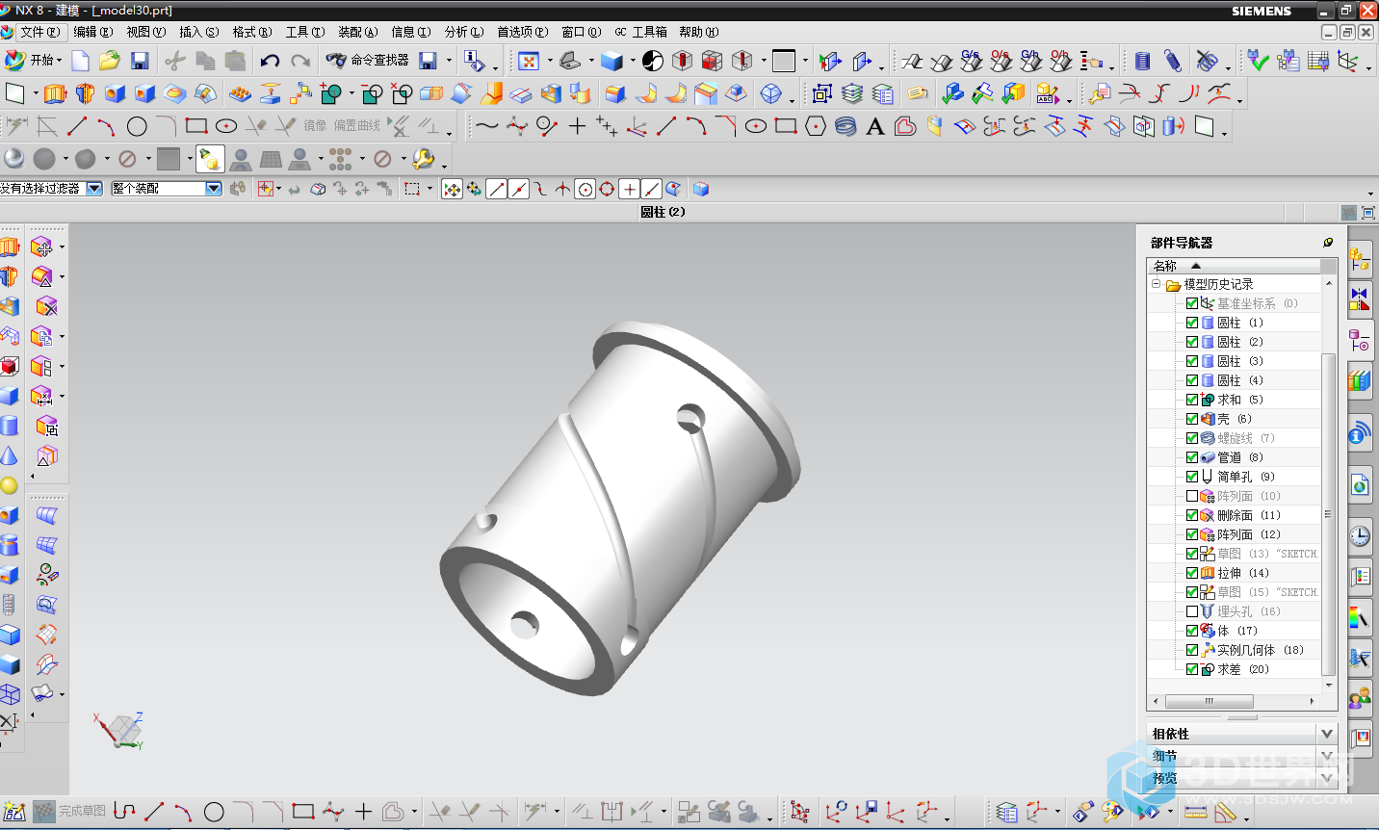Click the Cut scissors icon
The height and width of the screenshot is (830, 1379).
175,61
